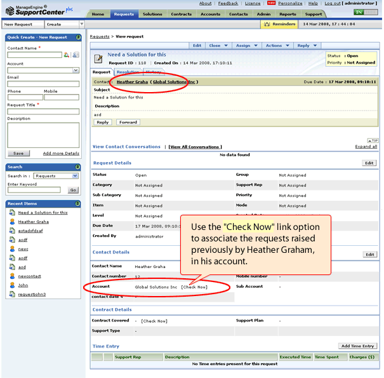384x378 pixels.
Task: Click the contact icon beside news
Action: [x=12, y=249]
